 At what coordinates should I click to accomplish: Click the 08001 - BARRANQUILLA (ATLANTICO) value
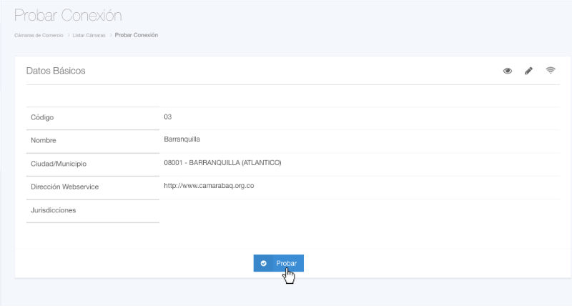222,163
